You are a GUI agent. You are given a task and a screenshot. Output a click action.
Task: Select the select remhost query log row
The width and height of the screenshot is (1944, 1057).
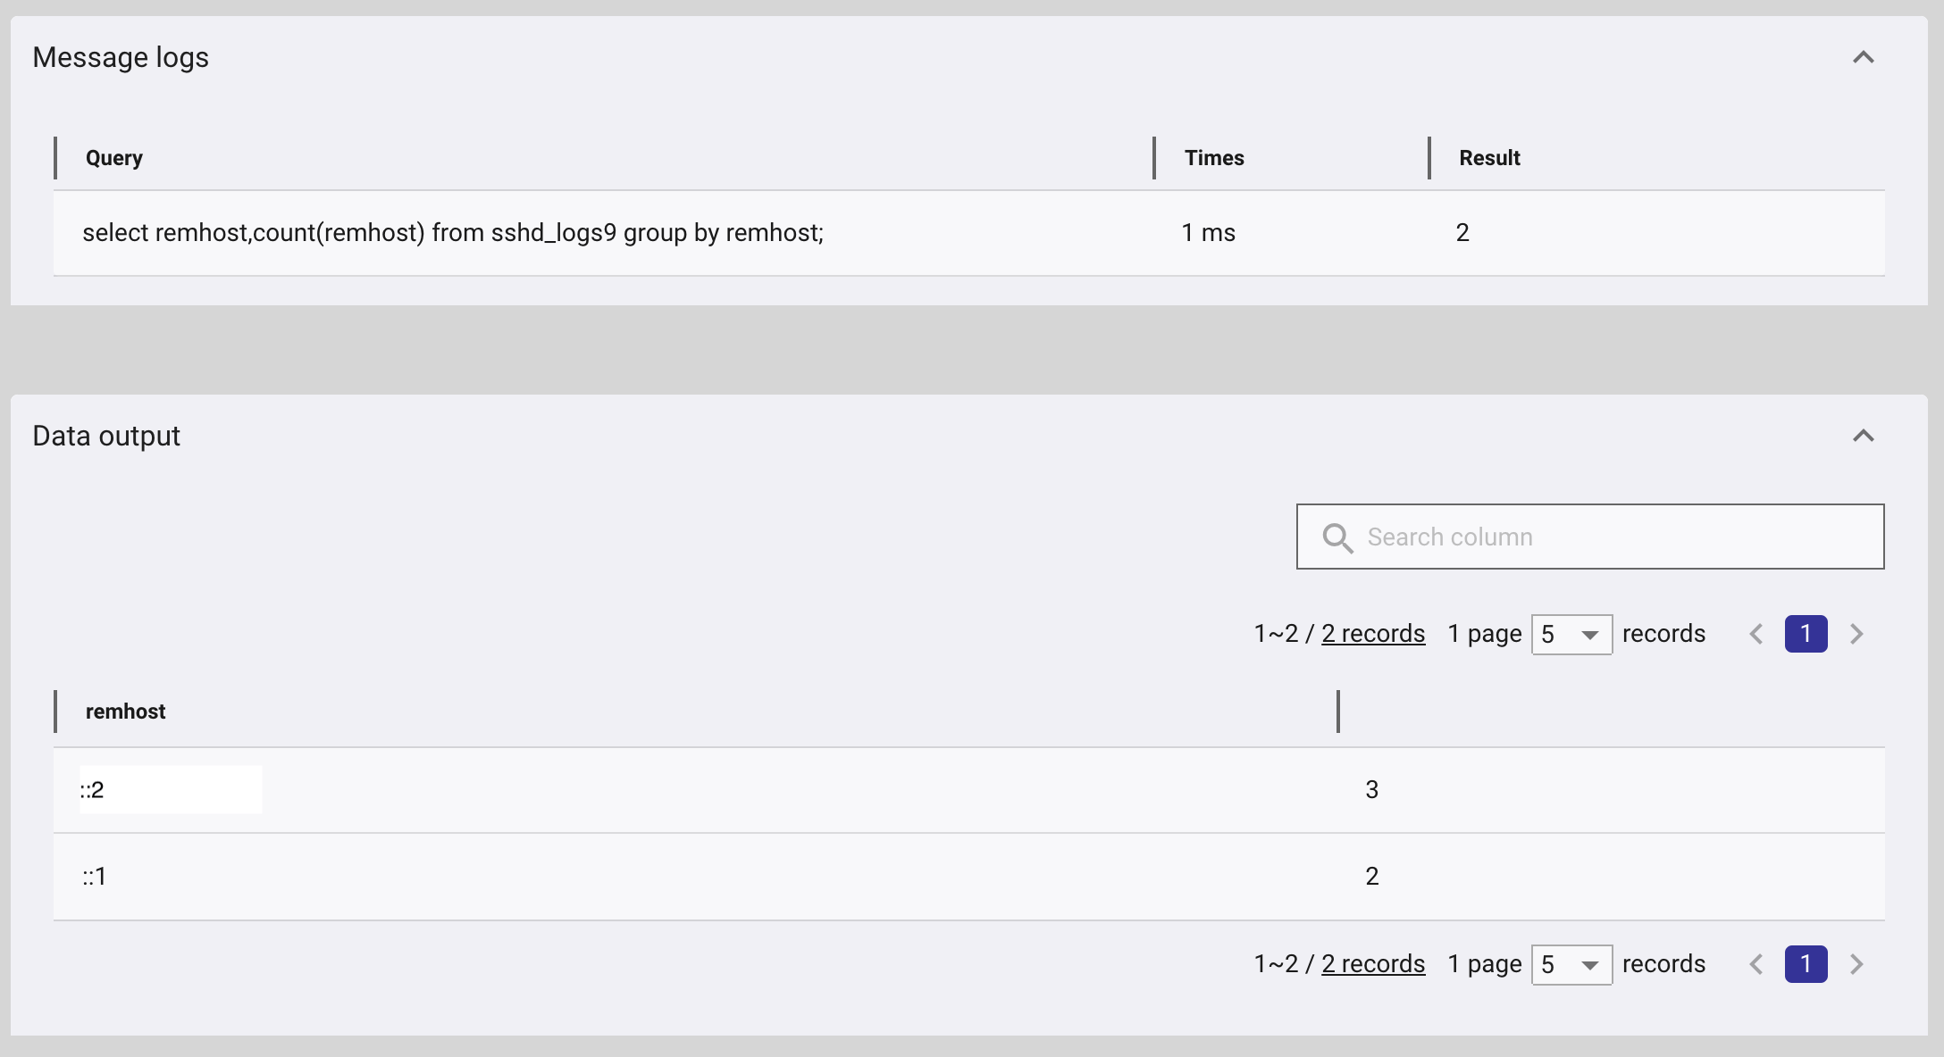click(x=453, y=233)
